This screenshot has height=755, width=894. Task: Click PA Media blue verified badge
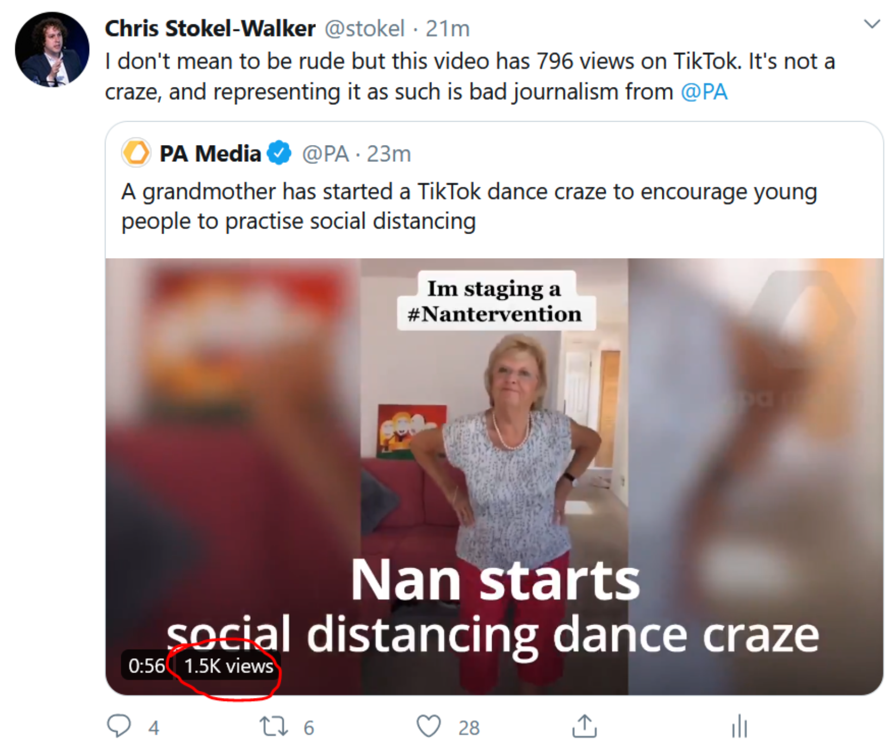280,153
